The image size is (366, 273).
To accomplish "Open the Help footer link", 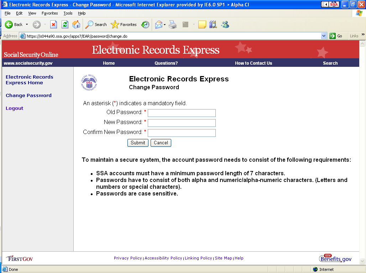I will [239, 258].
